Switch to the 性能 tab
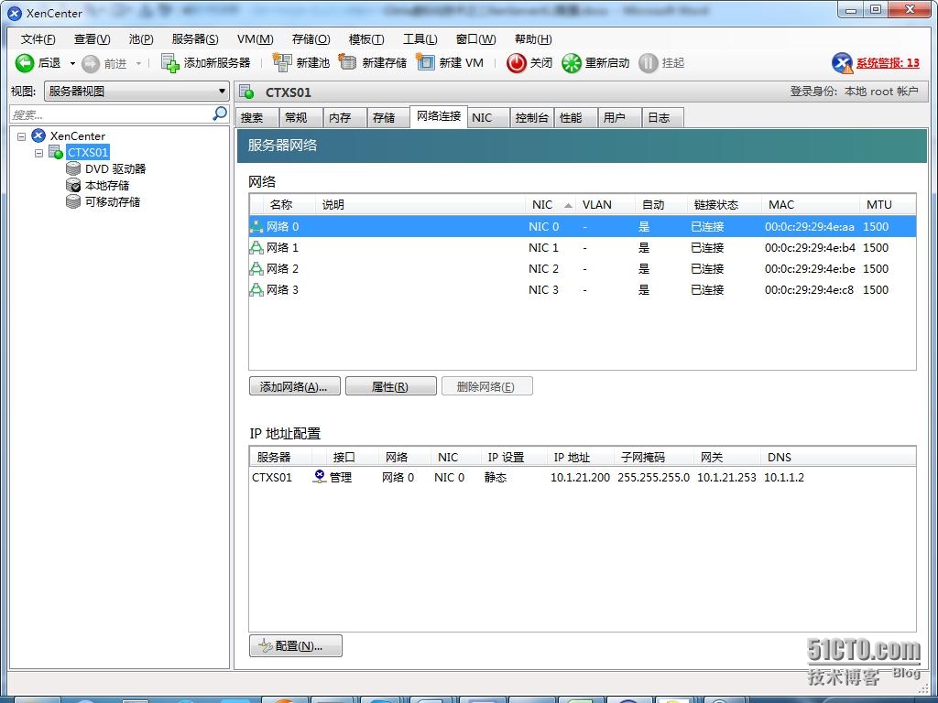 click(576, 118)
